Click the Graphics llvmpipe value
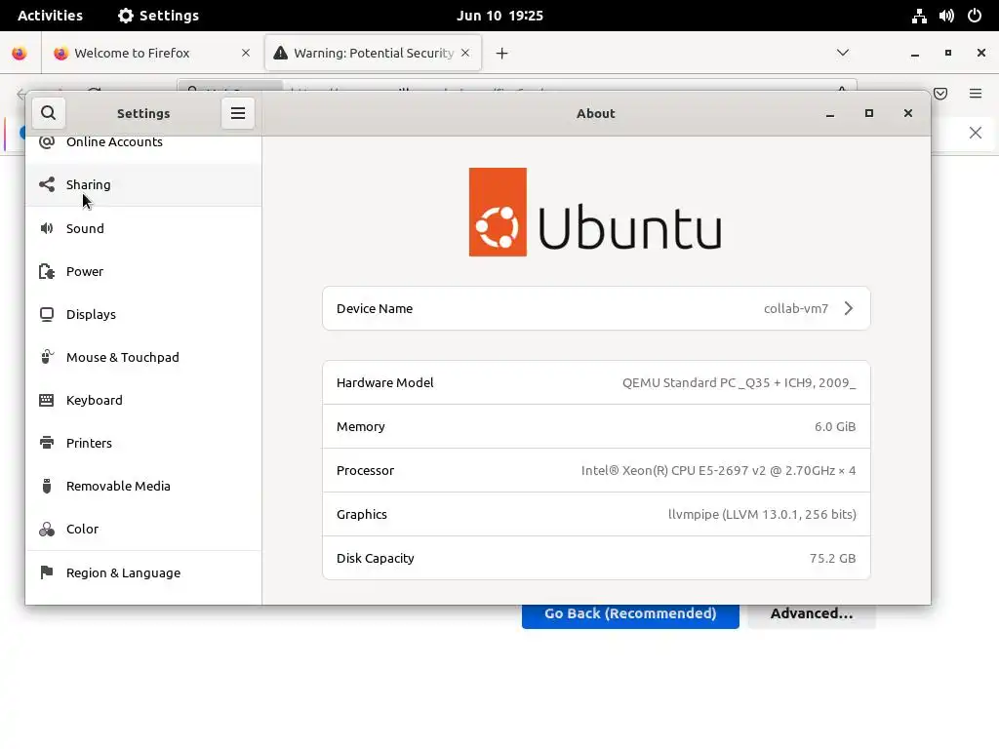This screenshot has height=749, width=999. 762,515
